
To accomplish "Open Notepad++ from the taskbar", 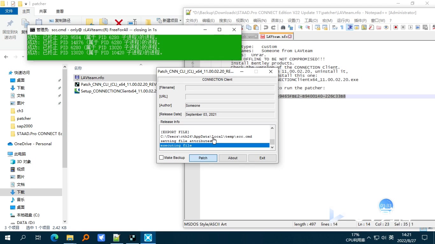I will click(117, 238).
